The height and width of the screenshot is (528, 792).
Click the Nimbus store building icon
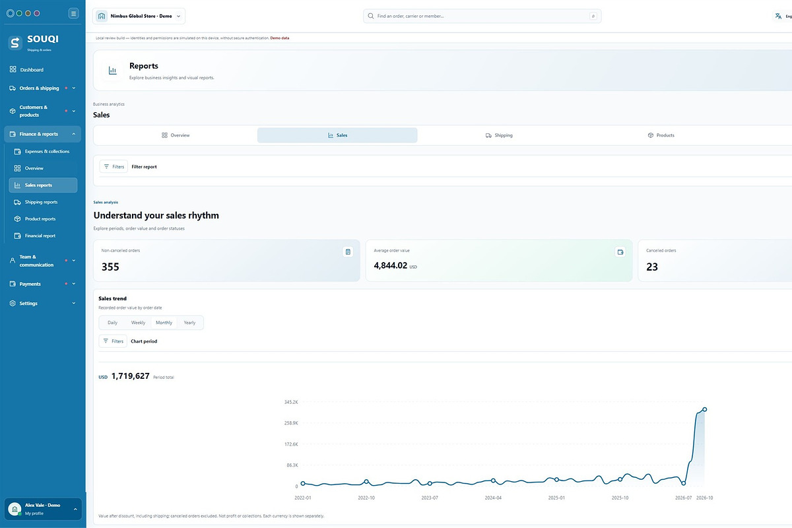tap(102, 16)
